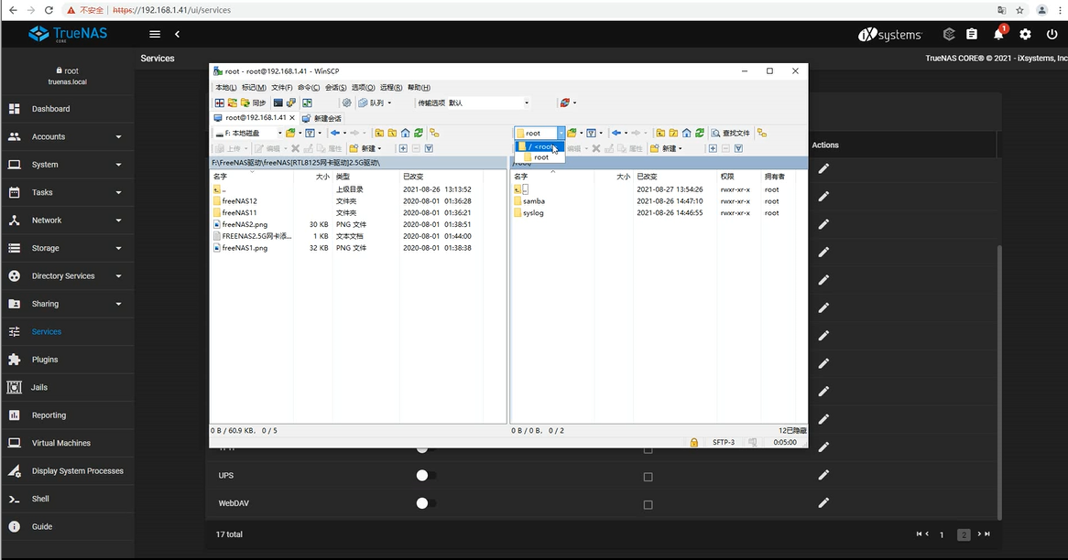Image resolution: width=1068 pixels, height=560 pixels.
Task: Click the hamburger menu icon in TrueNAS
Action: point(155,35)
